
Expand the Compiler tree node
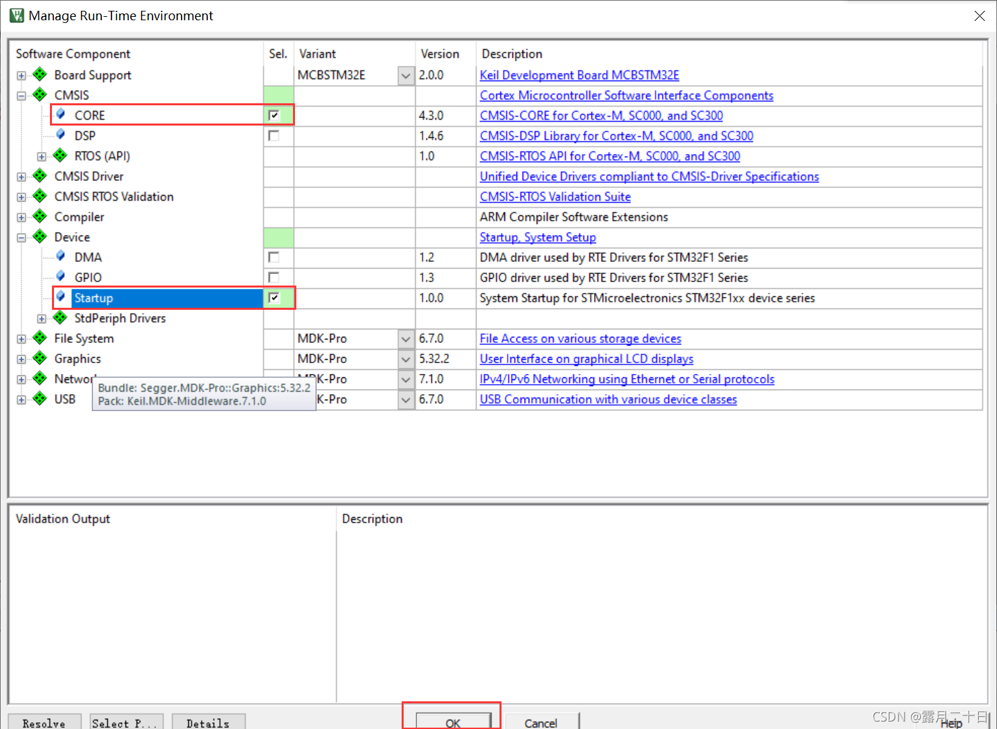point(22,217)
